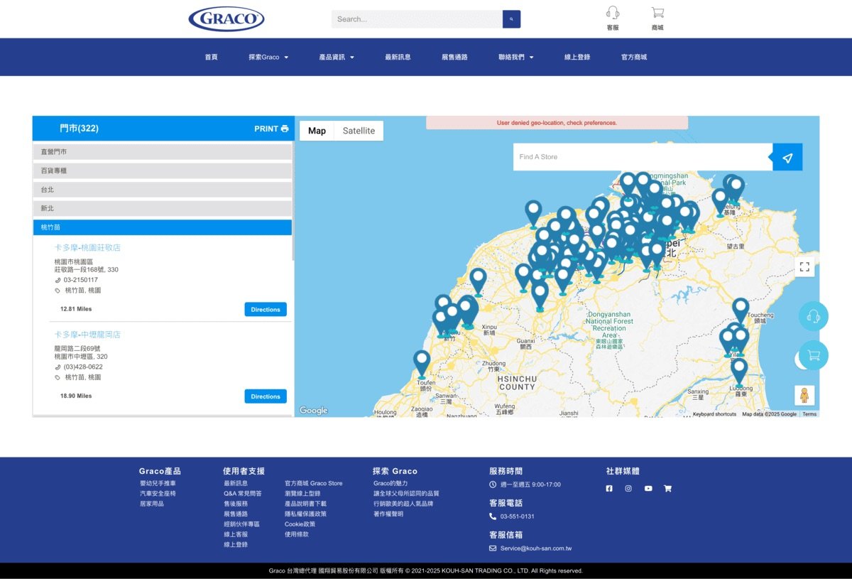
Task: Click the printer icon beside PRINT
Action: coord(285,129)
